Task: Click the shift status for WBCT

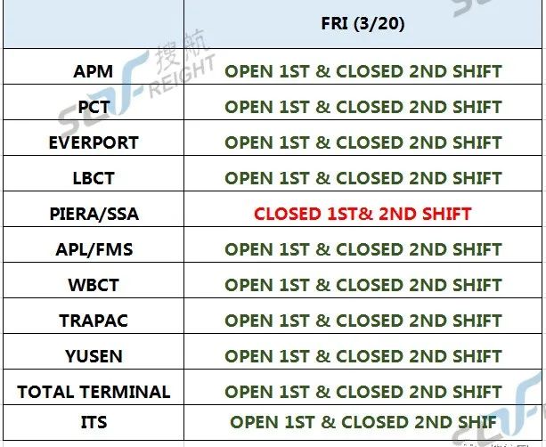Action: (363, 285)
